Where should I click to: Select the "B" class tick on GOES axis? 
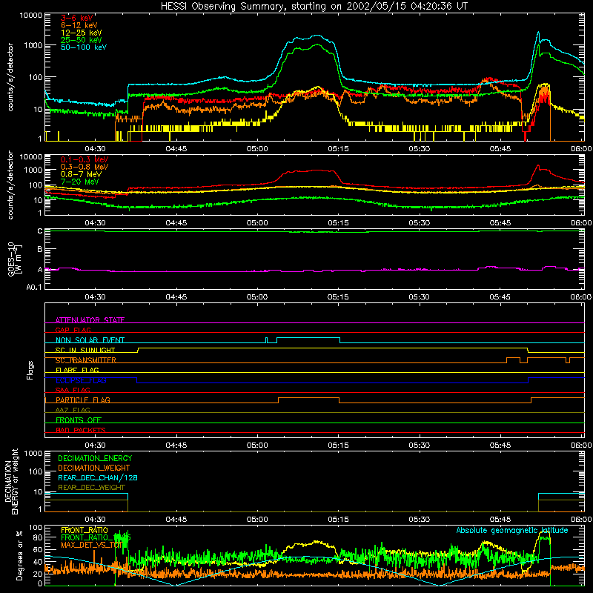click(x=40, y=249)
